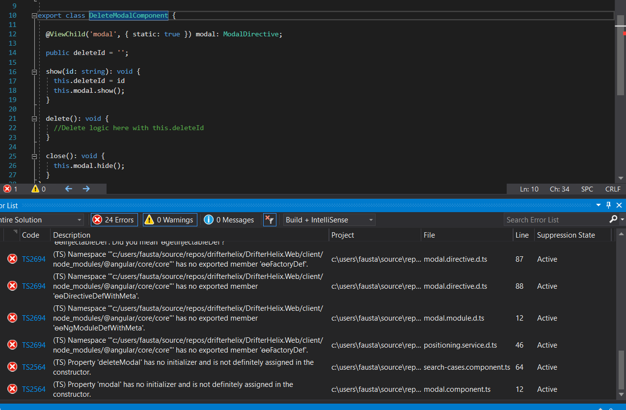Click the editor warning count indicator
Screen dimensions: 626x410
tap(38, 189)
